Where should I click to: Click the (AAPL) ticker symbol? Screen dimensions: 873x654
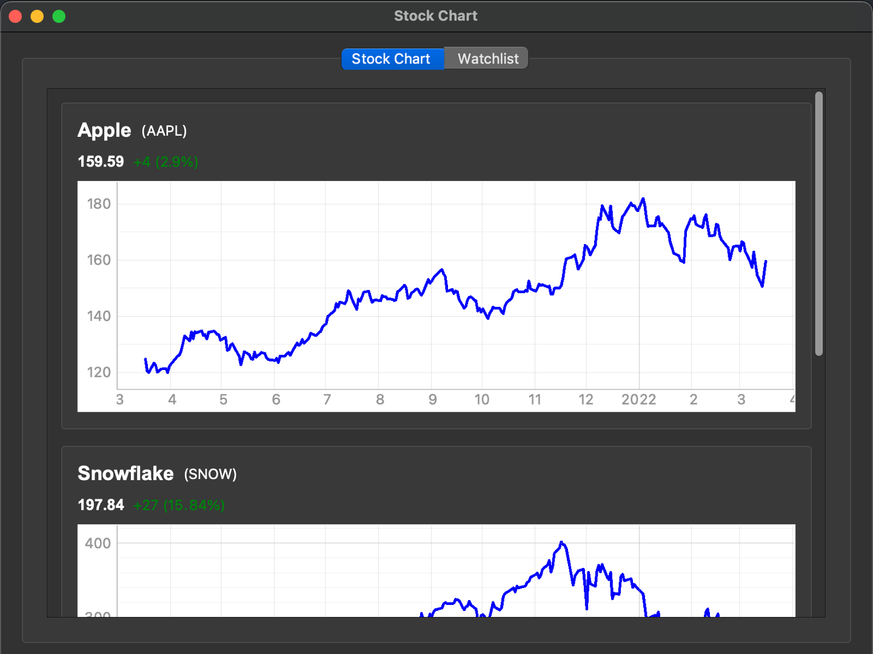[164, 131]
